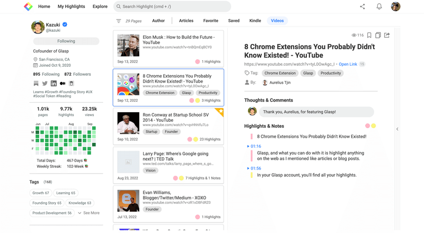The width and height of the screenshot is (424, 233).
Task: Select the Founding Story 65 tag
Action: point(47,203)
